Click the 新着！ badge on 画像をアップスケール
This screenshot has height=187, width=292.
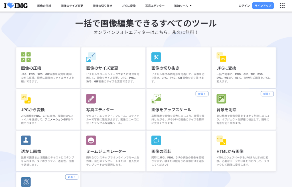click(x=202, y=94)
